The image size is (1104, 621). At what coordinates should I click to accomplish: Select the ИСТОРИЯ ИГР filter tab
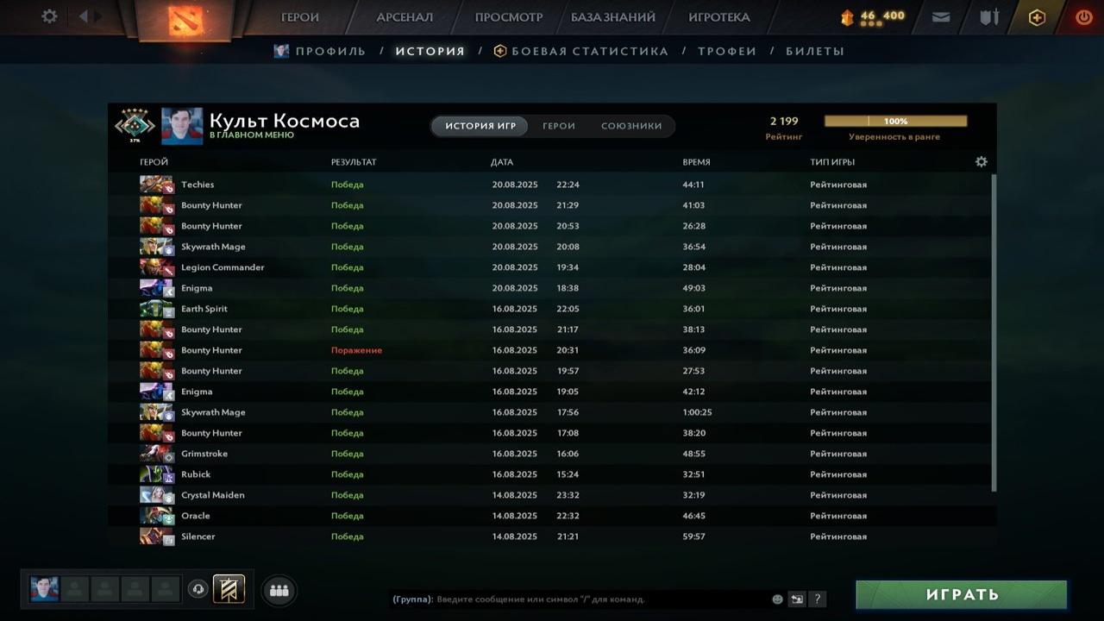pyautogui.click(x=480, y=126)
